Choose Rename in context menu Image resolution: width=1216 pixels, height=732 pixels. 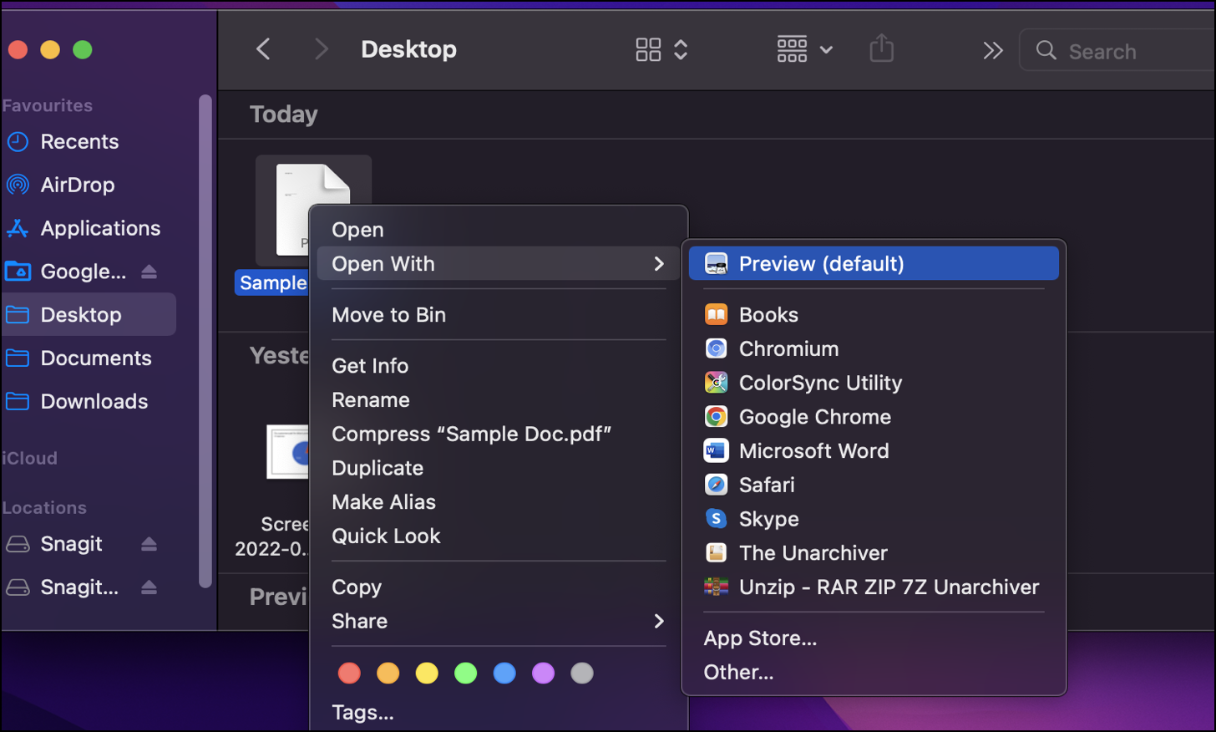(x=371, y=400)
